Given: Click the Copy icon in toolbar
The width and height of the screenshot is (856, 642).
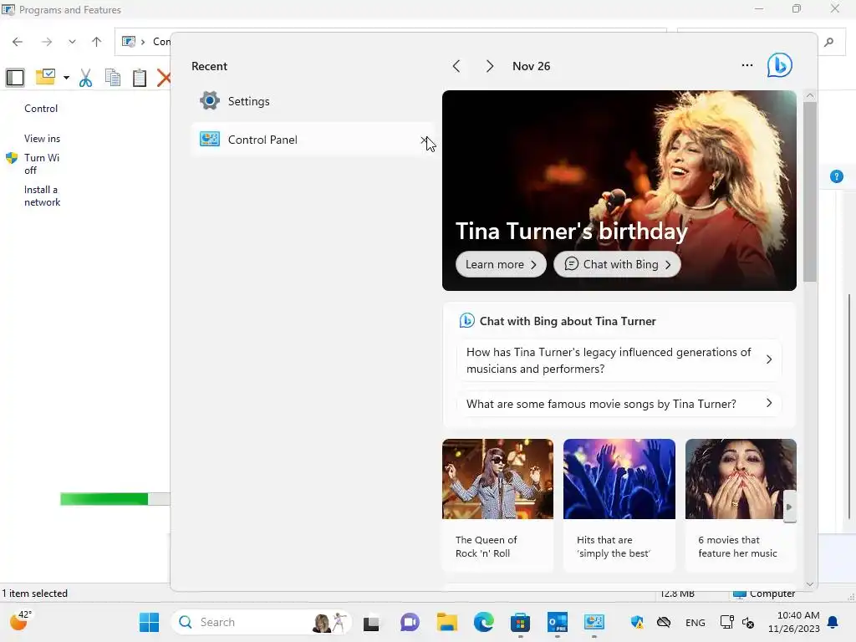Looking at the screenshot, I should tap(113, 78).
